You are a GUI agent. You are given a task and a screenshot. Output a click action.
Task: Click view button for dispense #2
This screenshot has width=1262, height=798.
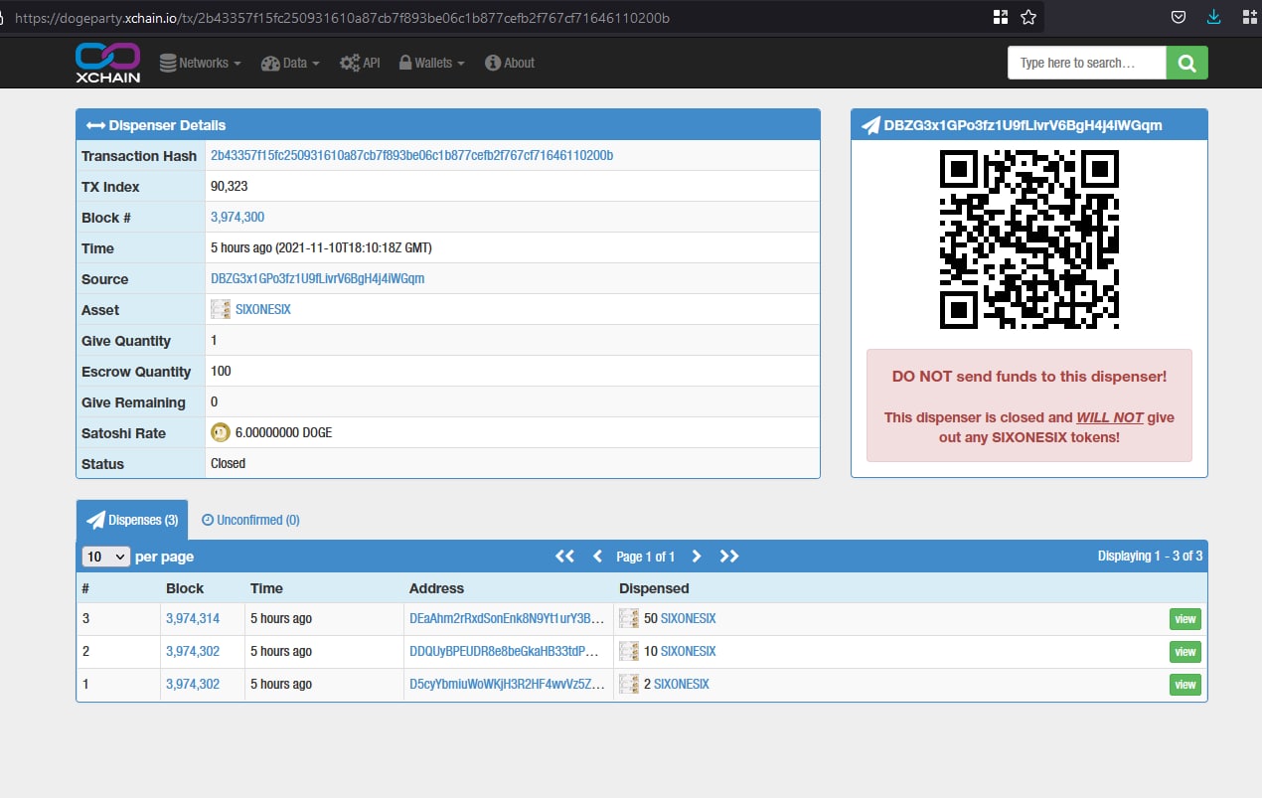(x=1185, y=652)
